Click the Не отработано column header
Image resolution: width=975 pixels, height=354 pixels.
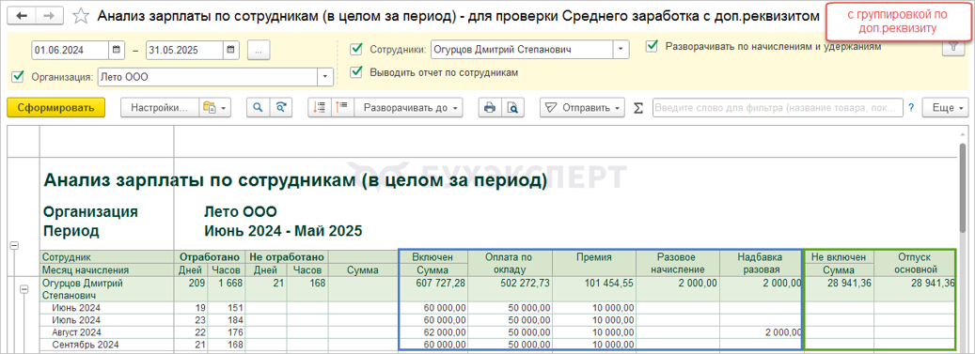(287, 257)
